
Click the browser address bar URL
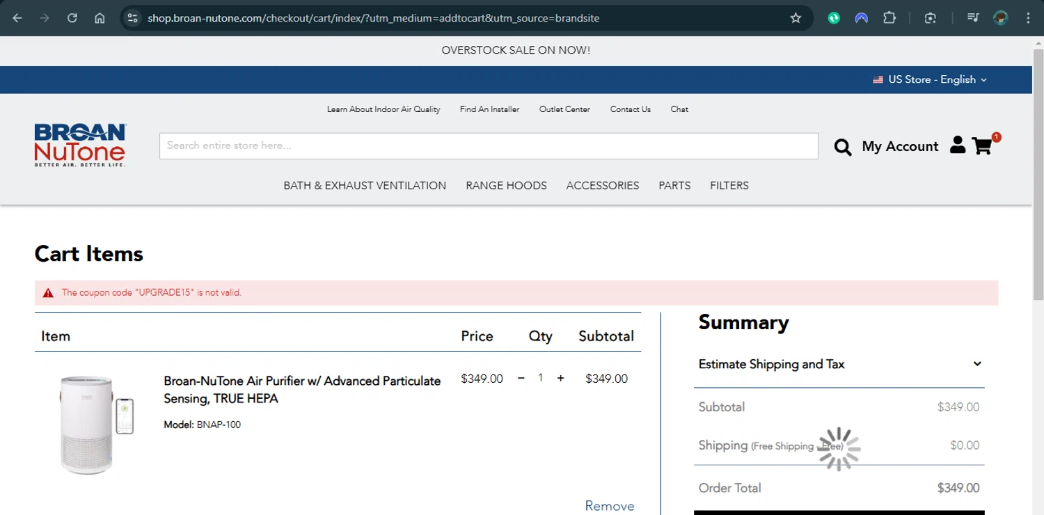pos(373,18)
